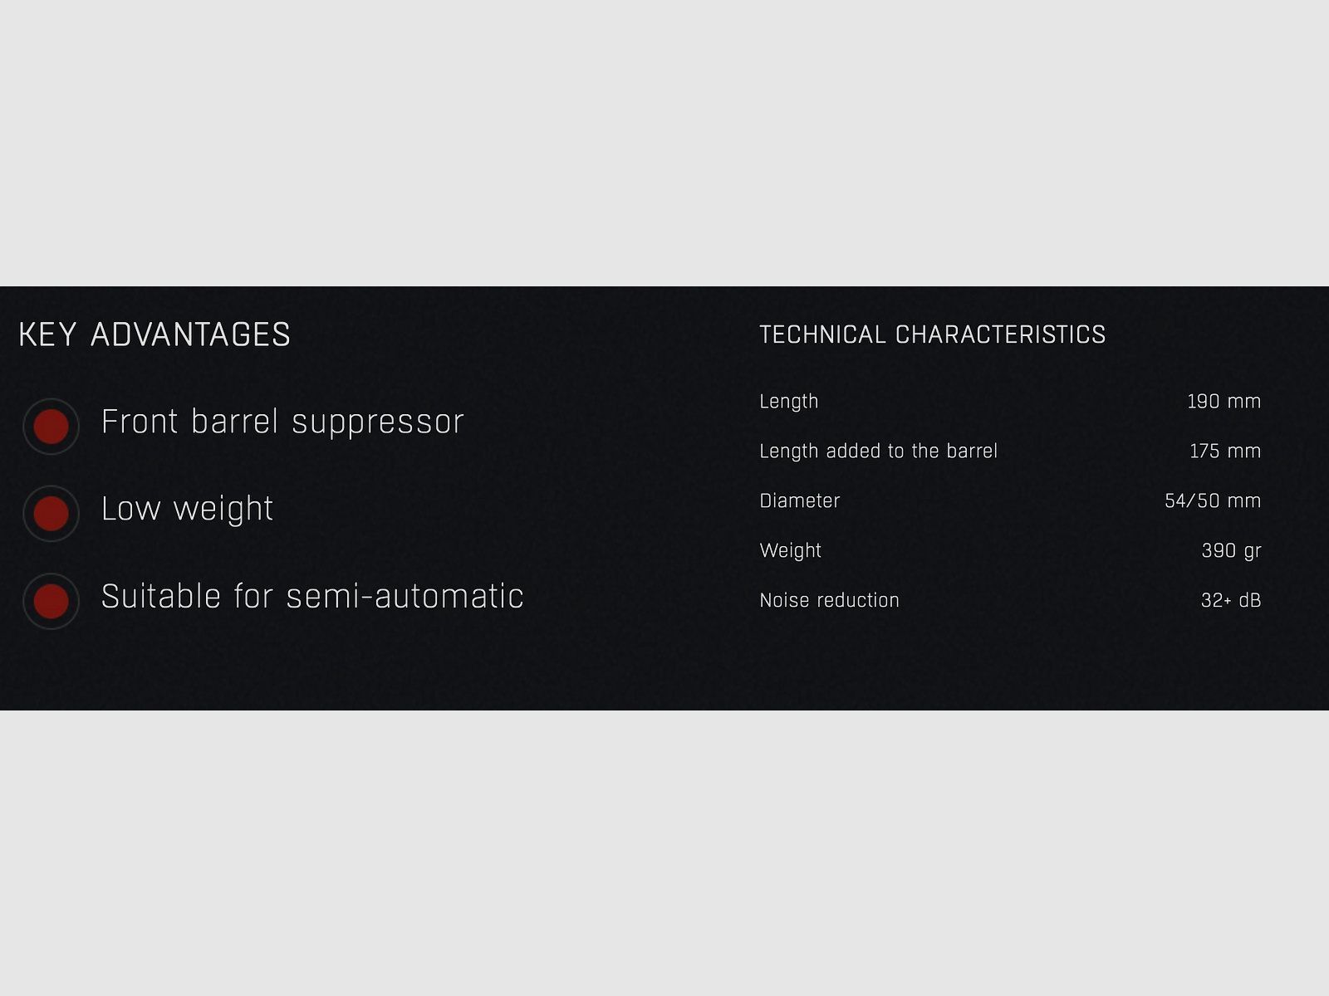
Task: Click the Front barrel suppressor text
Action: pyautogui.click(x=282, y=422)
